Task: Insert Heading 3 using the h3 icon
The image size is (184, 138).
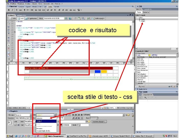Action: pos(43,10)
